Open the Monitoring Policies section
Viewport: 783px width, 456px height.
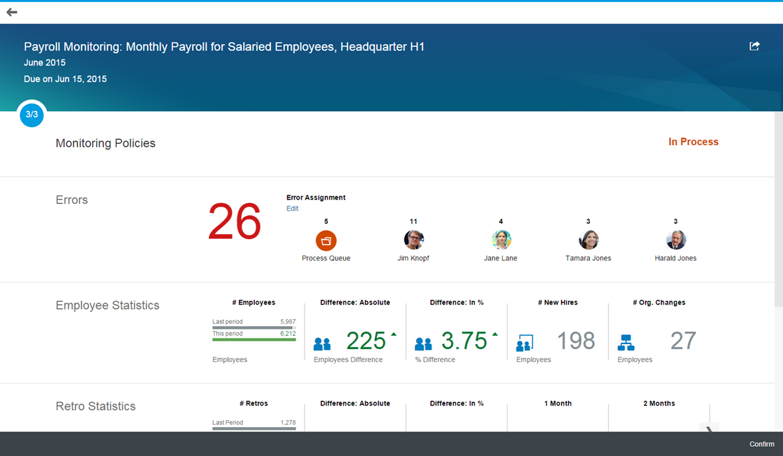[106, 144]
